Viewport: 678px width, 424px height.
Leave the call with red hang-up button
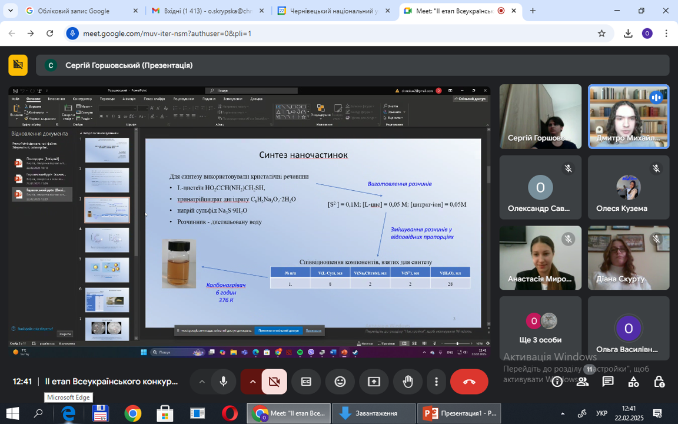point(469,382)
